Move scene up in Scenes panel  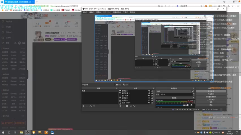point(91,106)
